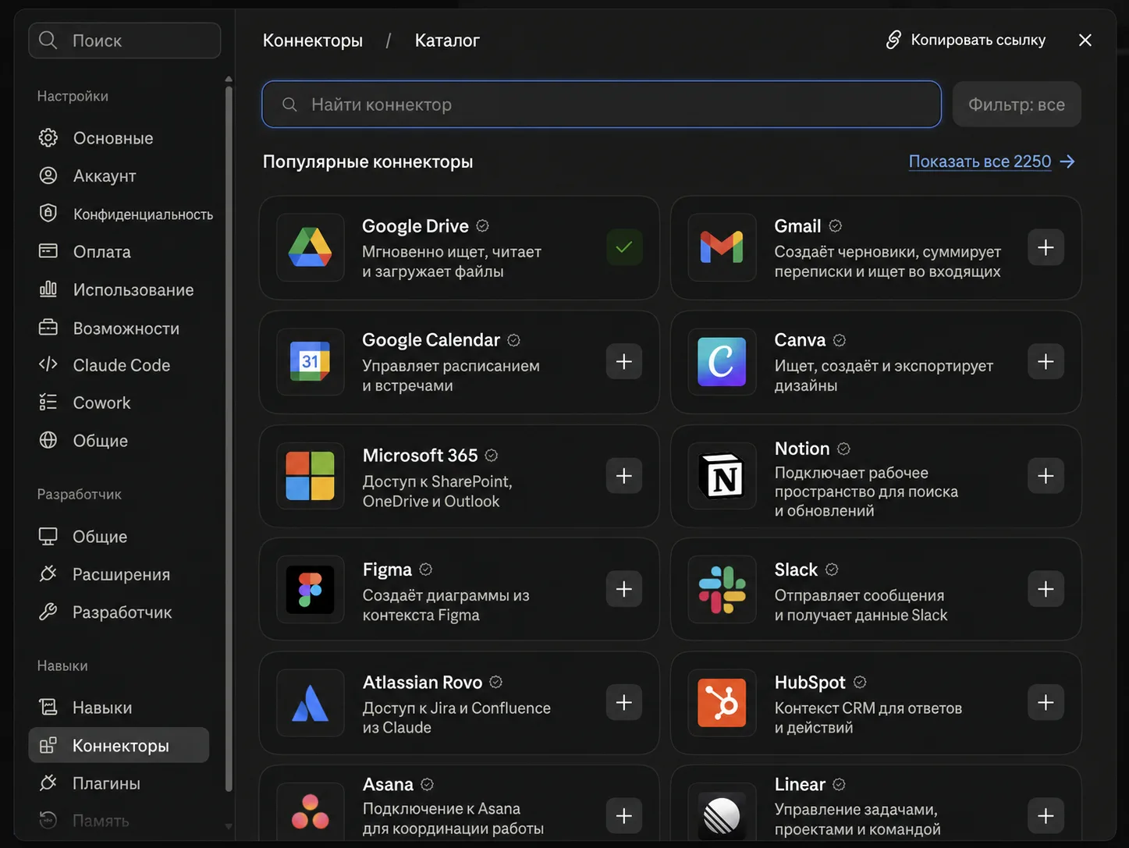1129x848 pixels.
Task: Click the HubSpot connector title
Action: click(810, 683)
